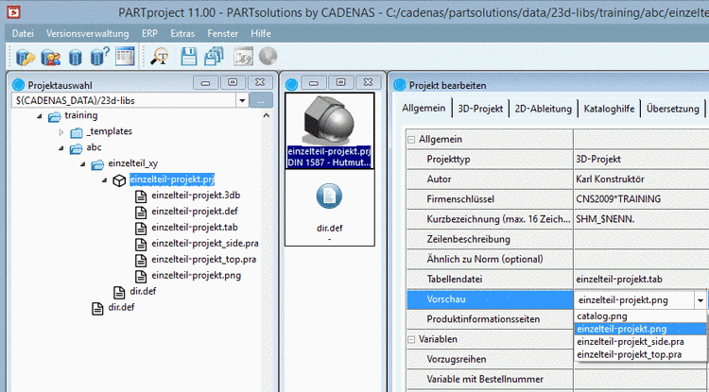Click the Kurzbezeichnung value field
Screen dimensions: 709x392
click(x=641, y=219)
